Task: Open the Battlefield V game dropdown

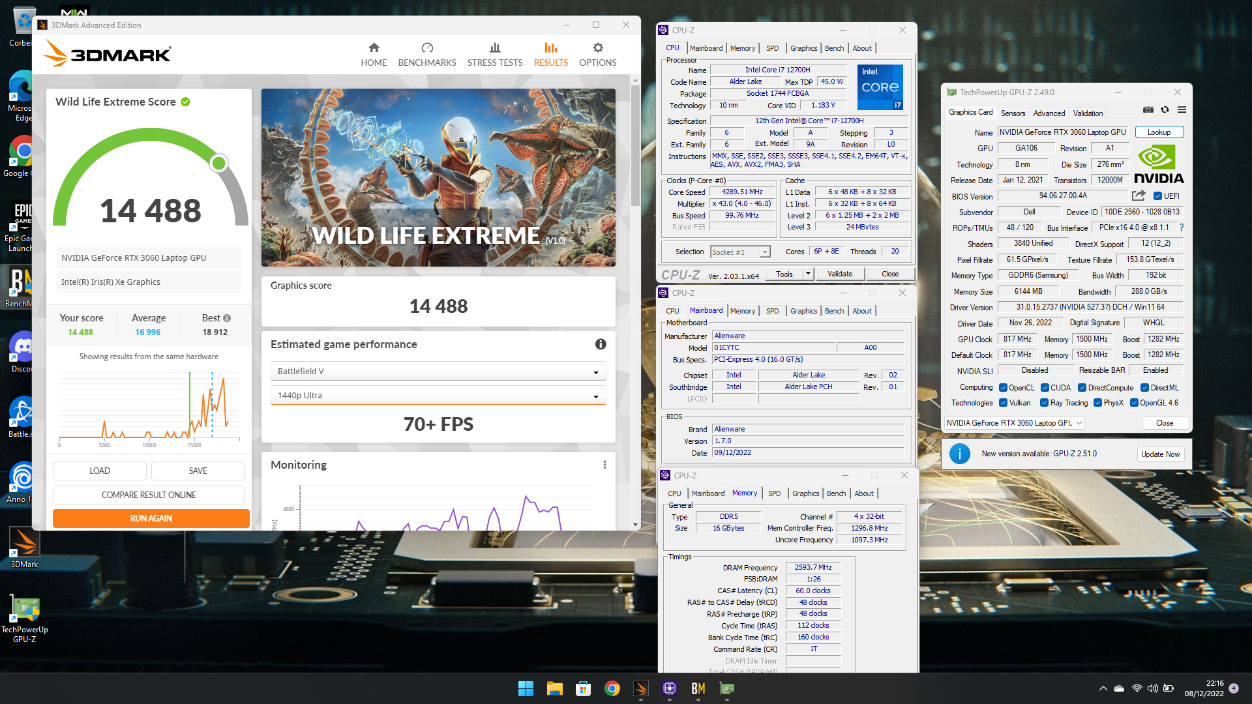Action: click(438, 371)
